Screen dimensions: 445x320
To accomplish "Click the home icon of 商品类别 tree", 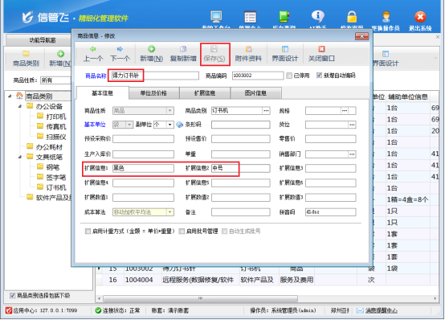I will point(19,96).
